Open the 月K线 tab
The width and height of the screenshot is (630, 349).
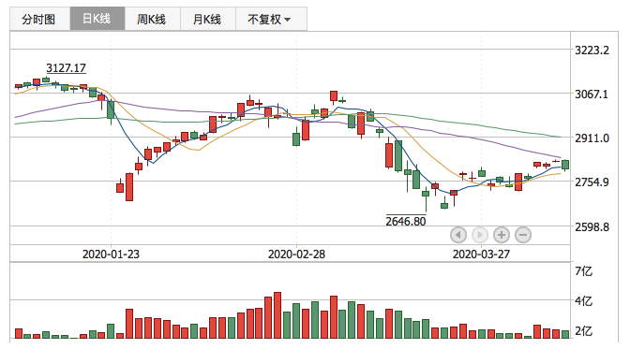(208, 19)
